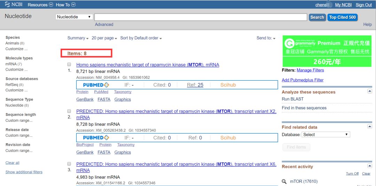Focus the search text field
The image size is (376, 186).
point(201,17)
